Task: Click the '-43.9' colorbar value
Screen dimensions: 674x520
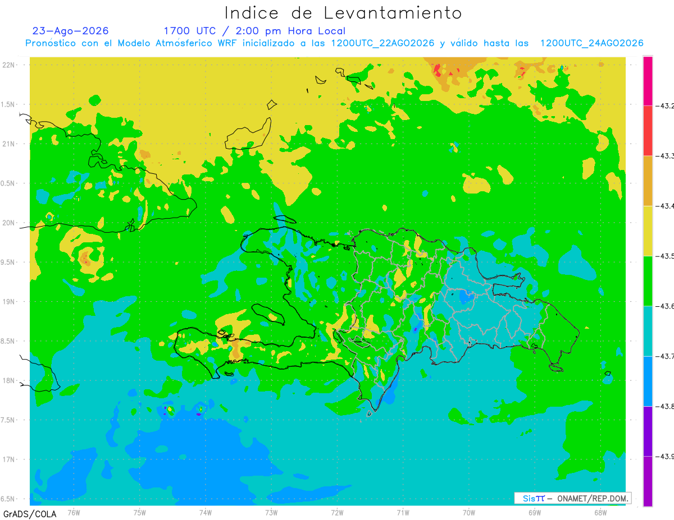Action: click(666, 456)
